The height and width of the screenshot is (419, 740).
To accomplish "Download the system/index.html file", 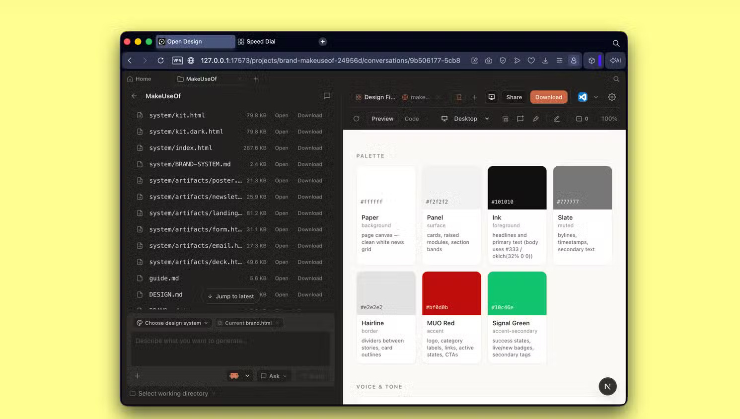I will pyautogui.click(x=310, y=148).
